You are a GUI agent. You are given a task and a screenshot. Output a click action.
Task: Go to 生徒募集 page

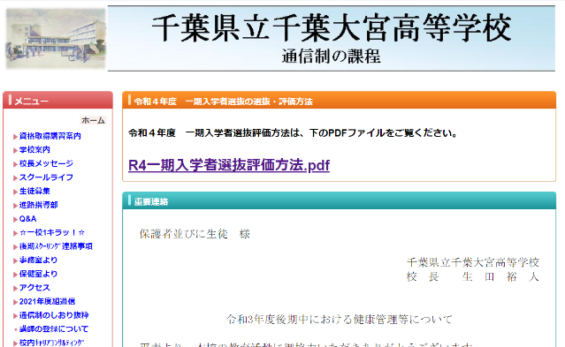point(34,191)
